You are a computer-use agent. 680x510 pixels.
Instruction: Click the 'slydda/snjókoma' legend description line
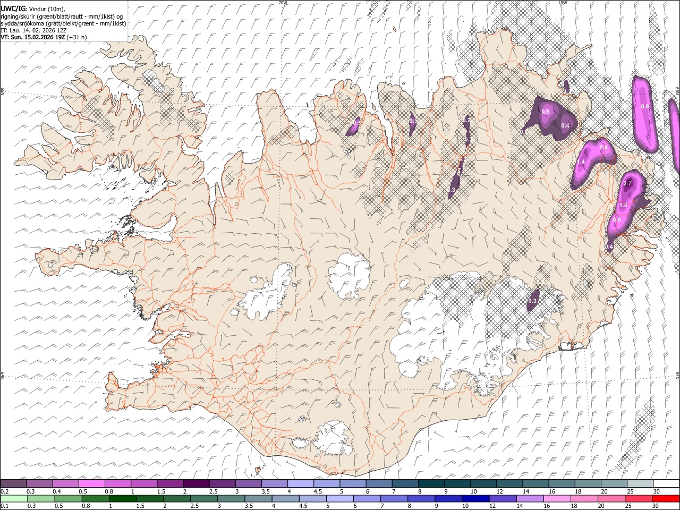tap(63, 23)
